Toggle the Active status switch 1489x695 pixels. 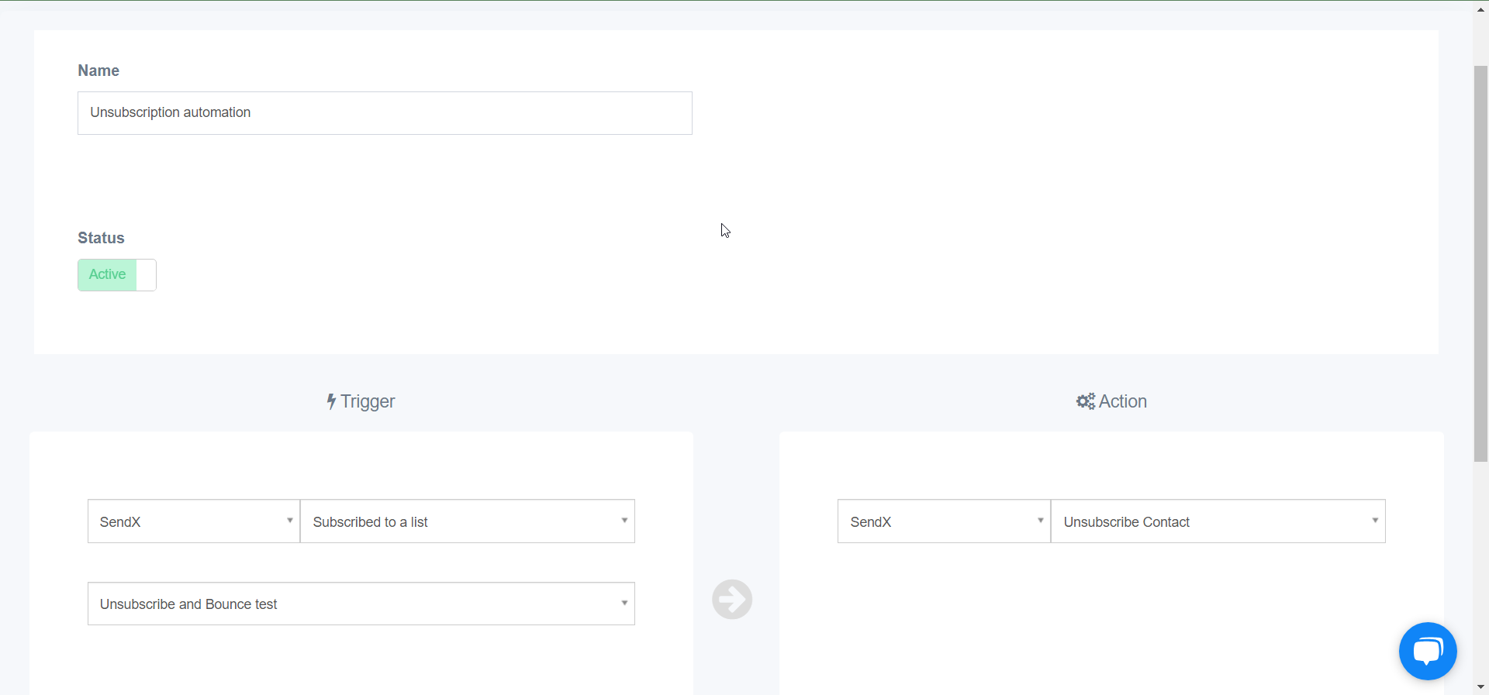click(117, 275)
